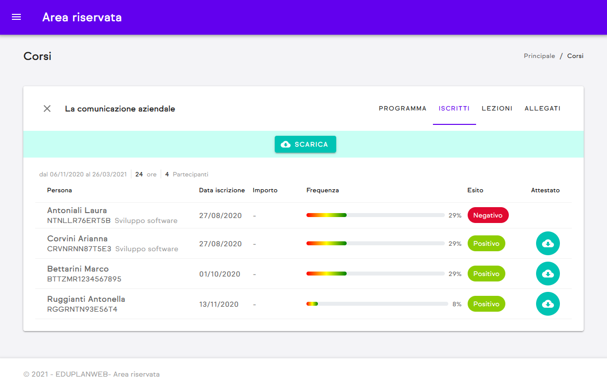The height and width of the screenshot is (389, 607).
Task: Click the Frequenza column header
Action: (x=322, y=190)
